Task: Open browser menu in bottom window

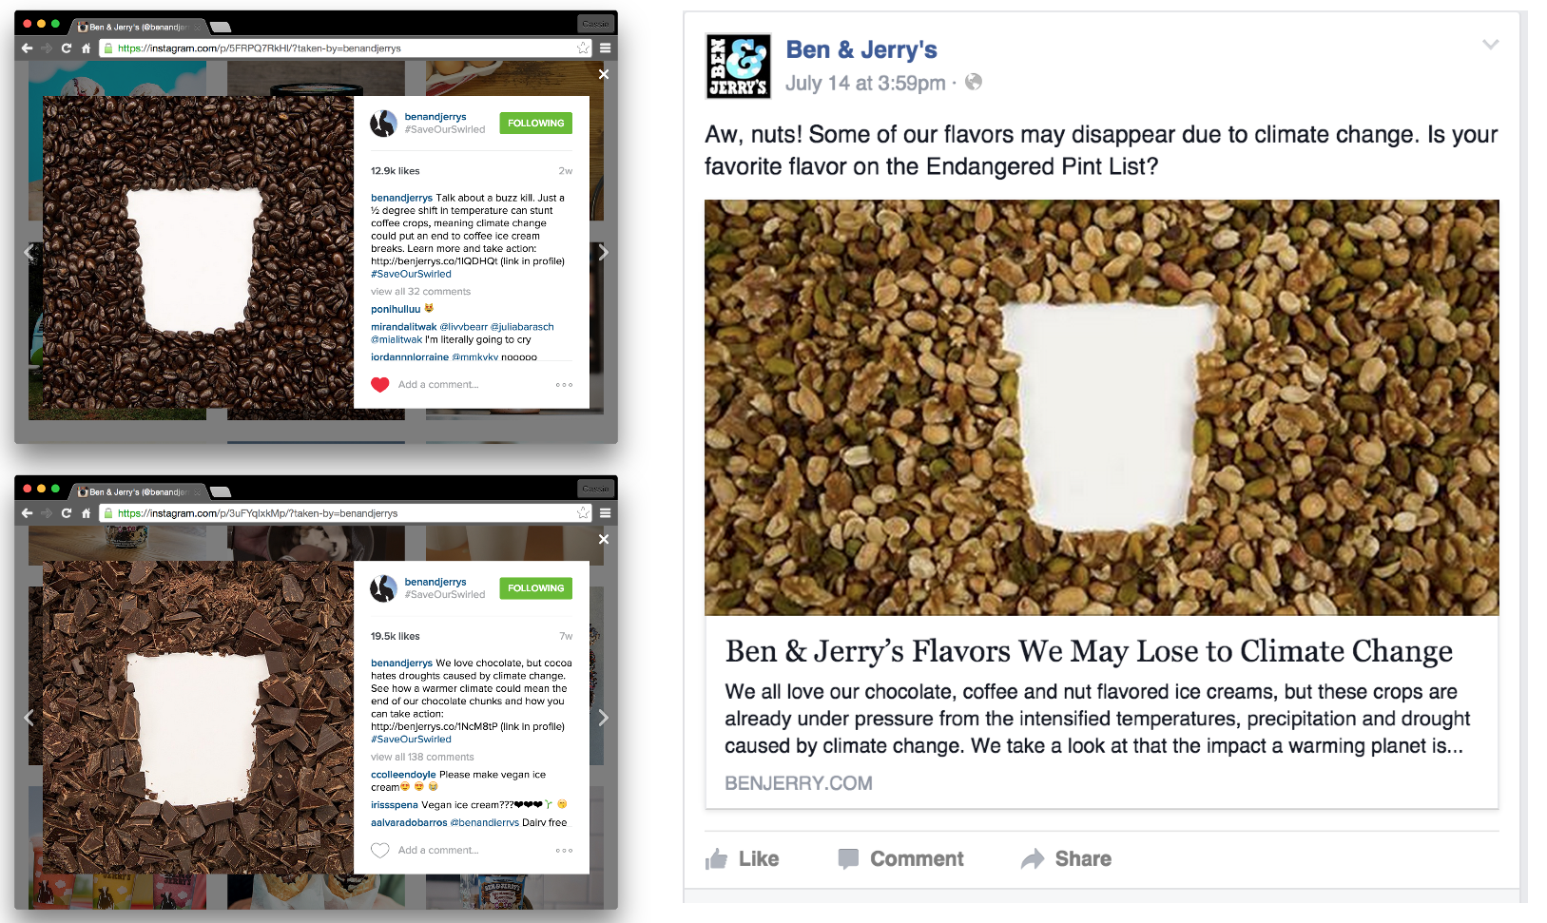Action: [x=605, y=513]
